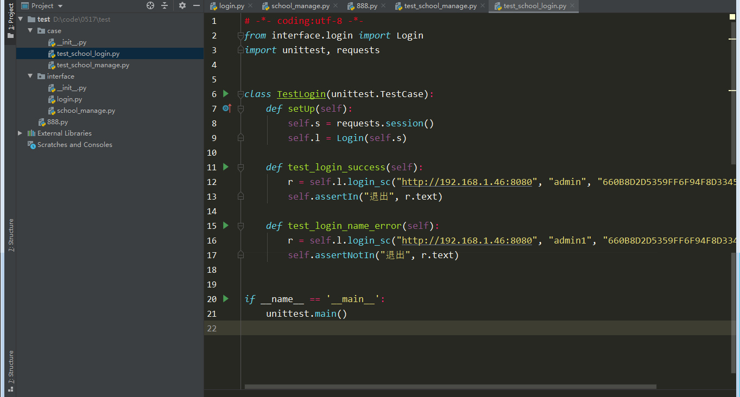
Task: Toggle the 1: Project tool window
Action: coord(10,20)
